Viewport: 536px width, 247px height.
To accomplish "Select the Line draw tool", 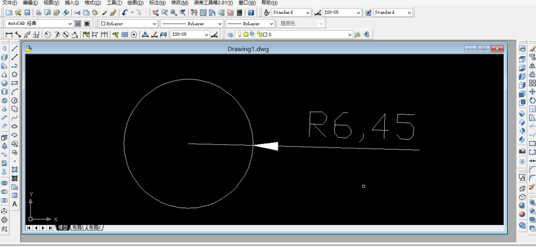I will click(x=14, y=49).
